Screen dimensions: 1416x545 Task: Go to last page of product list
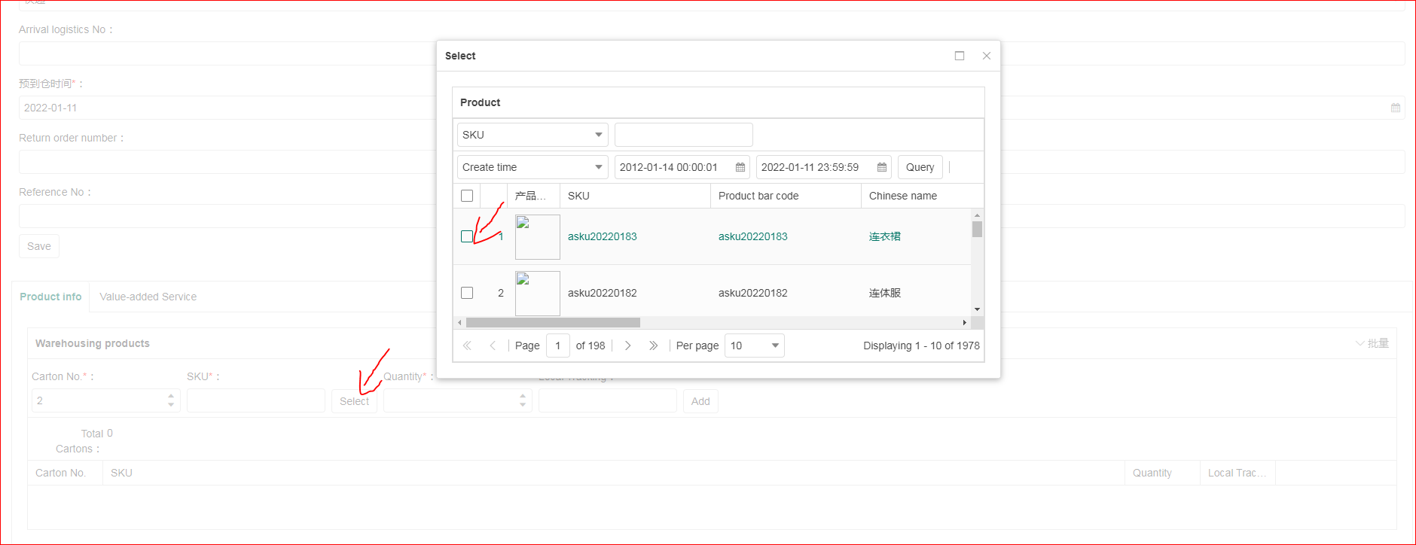pyautogui.click(x=654, y=346)
